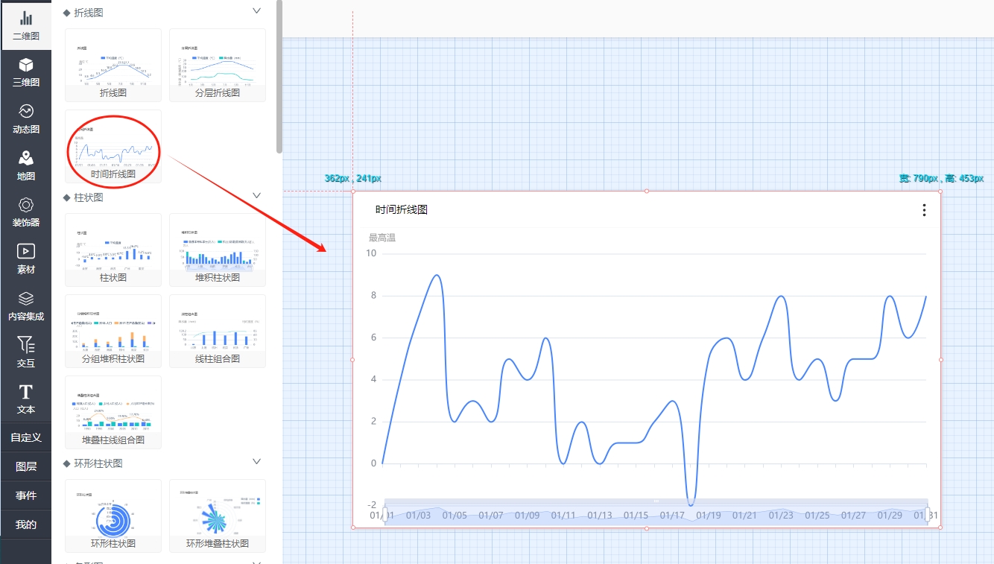994x564 pixels.
Task: Open the 文本 text tool
Action: point(26,399)
